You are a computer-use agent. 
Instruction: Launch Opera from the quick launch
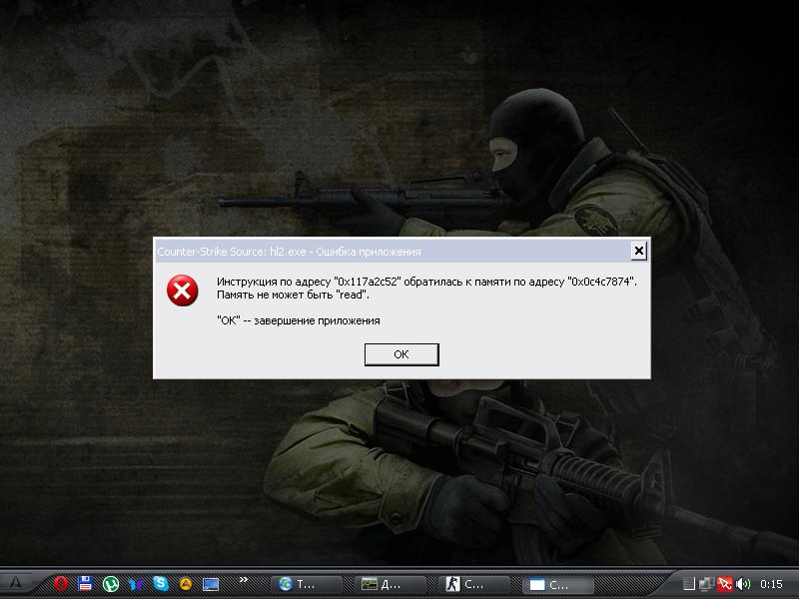click(x=61, y=584)
